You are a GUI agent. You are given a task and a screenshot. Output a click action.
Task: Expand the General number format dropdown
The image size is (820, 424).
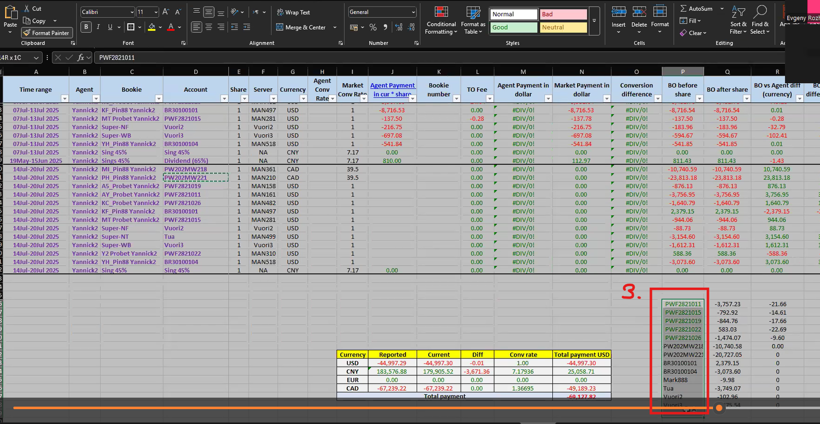[x=382, y=12]
